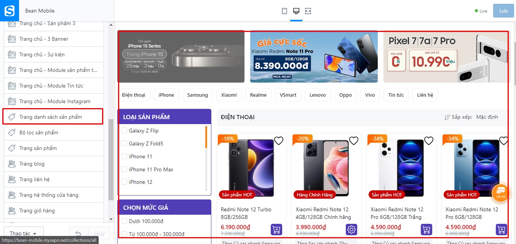Click the orange scrollbar in Loại sản phẩm list
The image size is (516, 244).
tap(206, 137)
